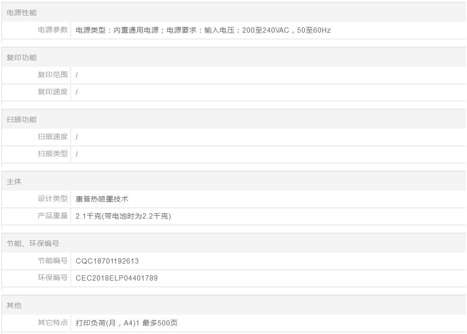
Task: Click the power spec text starting with 电源类型
Action: (203, 30)
